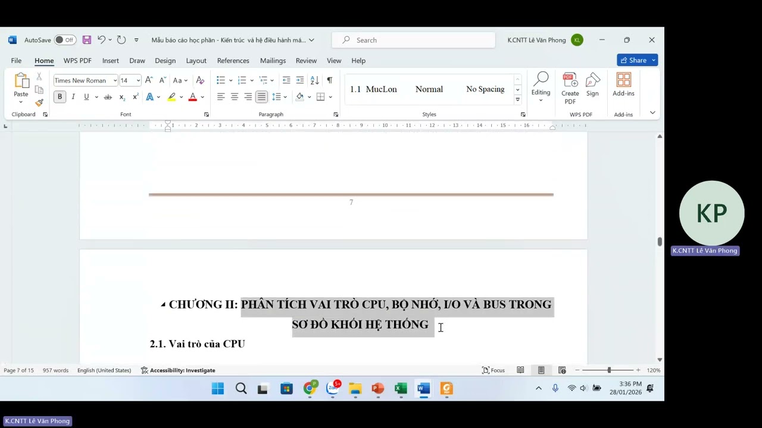This screenshot has height=428, width=762.
Task: Toggle underline on selected text
Action: point(86,97)
